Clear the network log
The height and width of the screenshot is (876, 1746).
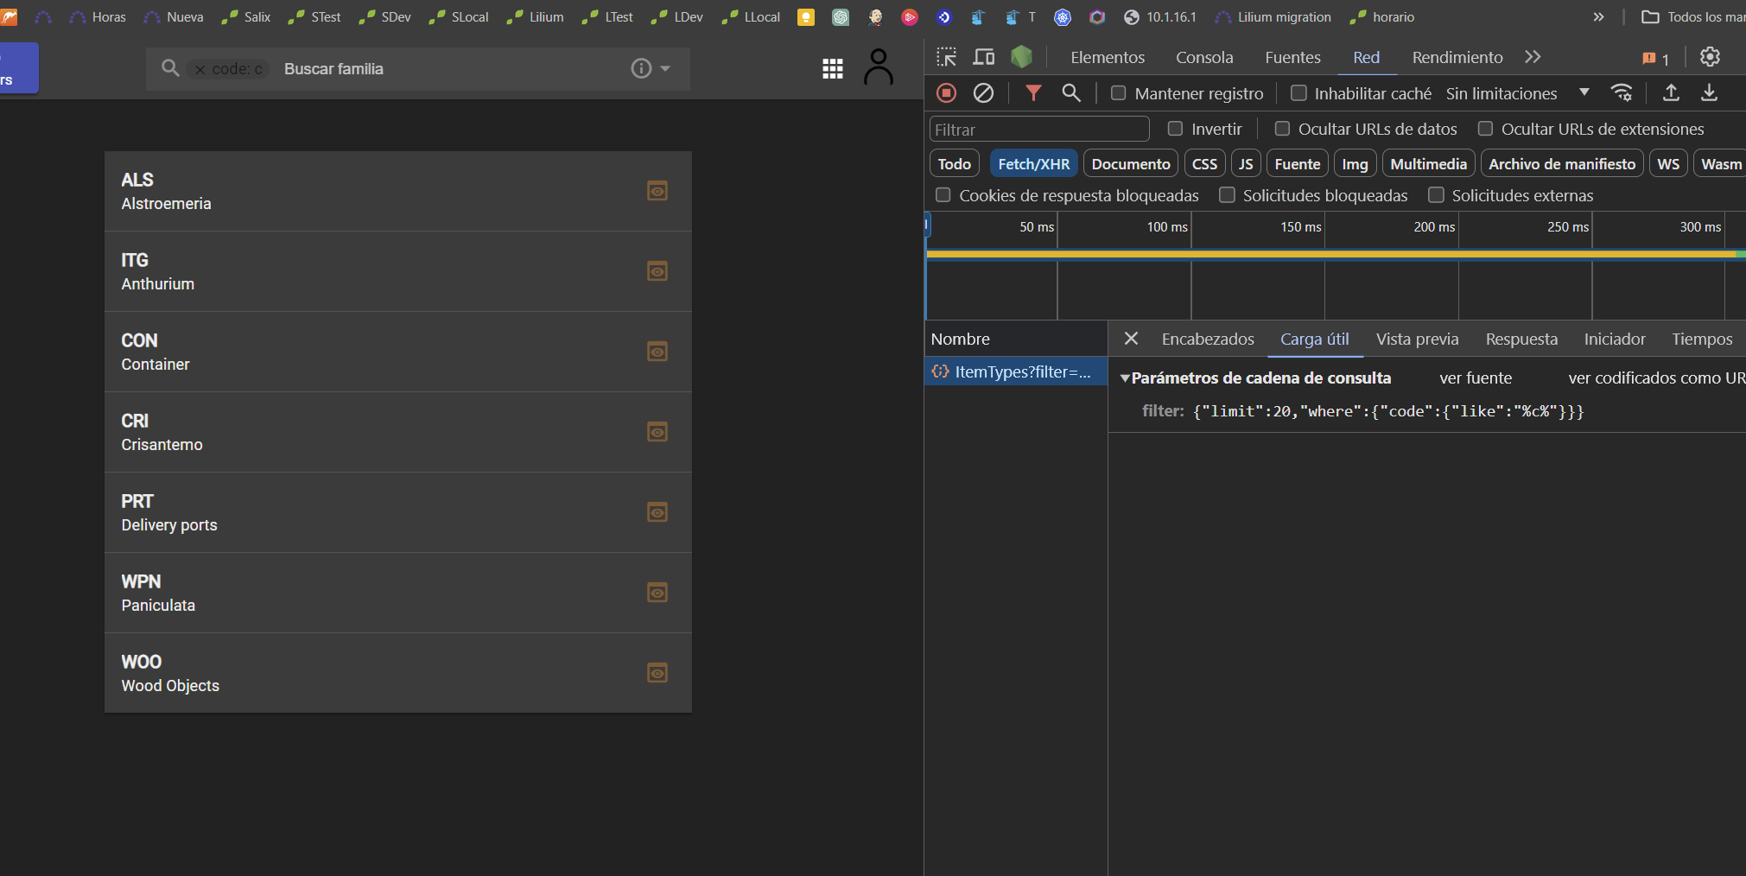point(983,92)
